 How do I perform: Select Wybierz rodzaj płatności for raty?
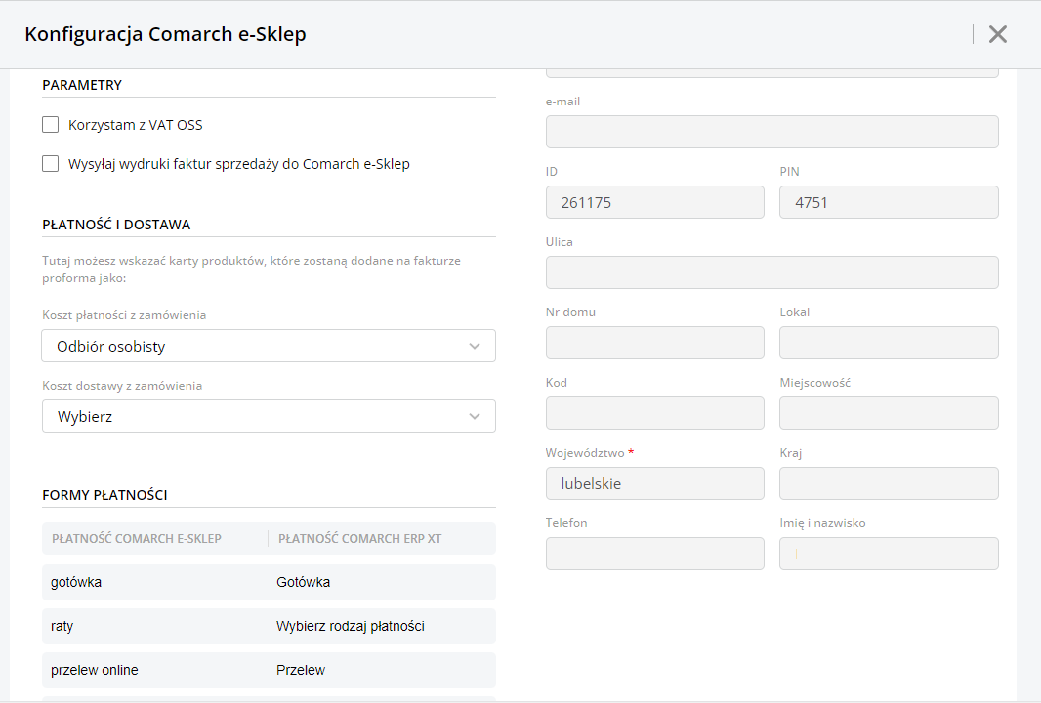pyautogui.click(x=350, y=626)
